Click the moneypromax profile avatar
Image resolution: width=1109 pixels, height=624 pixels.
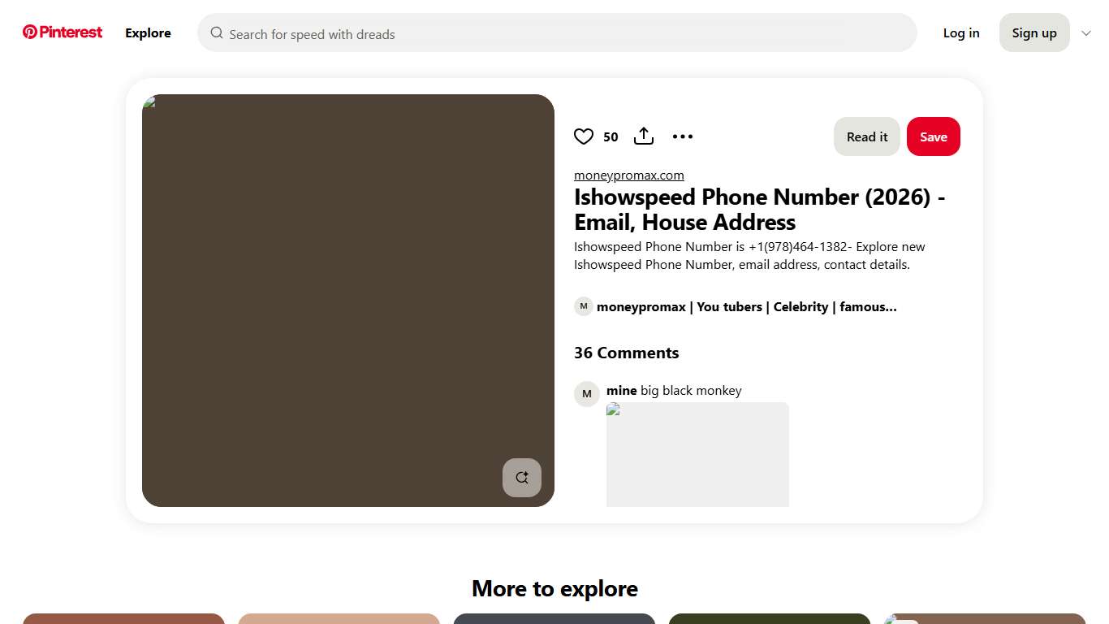point(583,306)
